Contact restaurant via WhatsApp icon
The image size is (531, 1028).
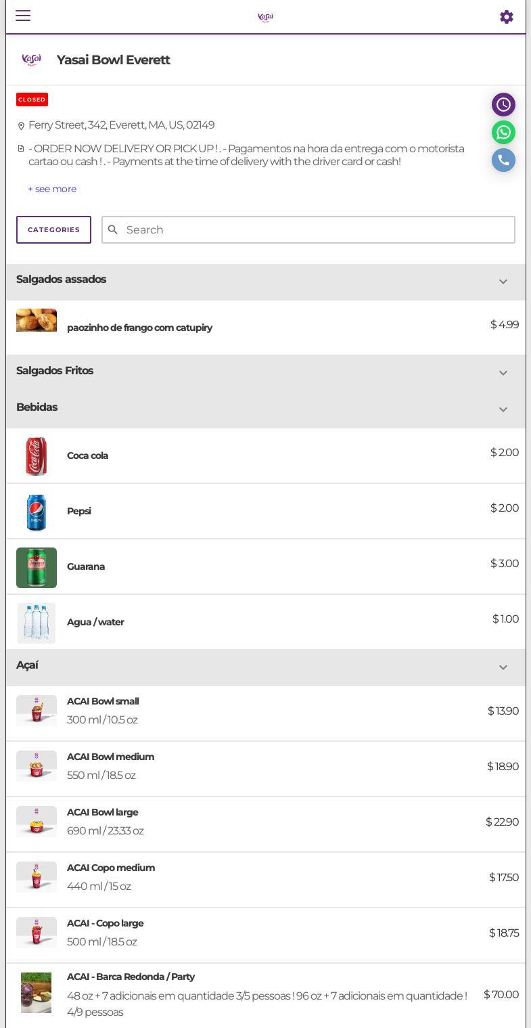click(x=503, y=133)
